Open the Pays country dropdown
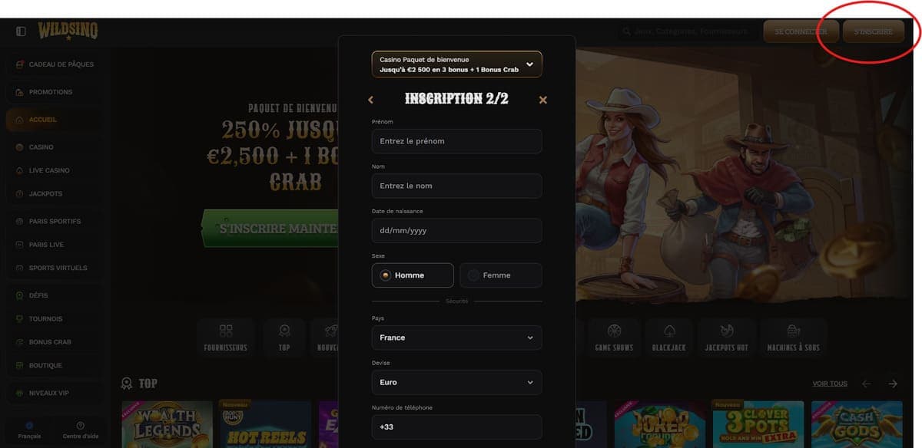The image size is (922, 448). 456,337
